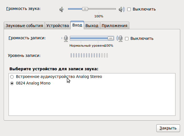This screenshot has height=136, width=184.
Task: Open the Приложения tab
Action: point(115,26)
